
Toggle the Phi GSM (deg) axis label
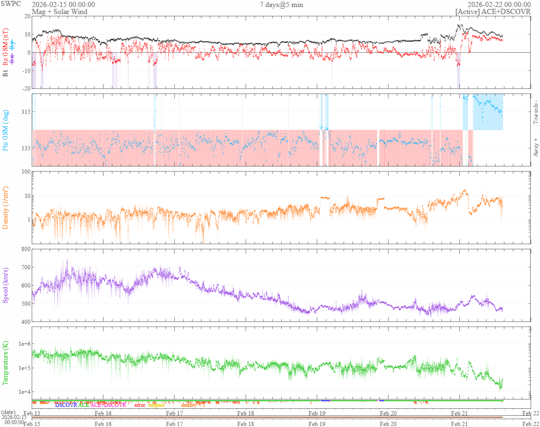click(x=5, y=130)
